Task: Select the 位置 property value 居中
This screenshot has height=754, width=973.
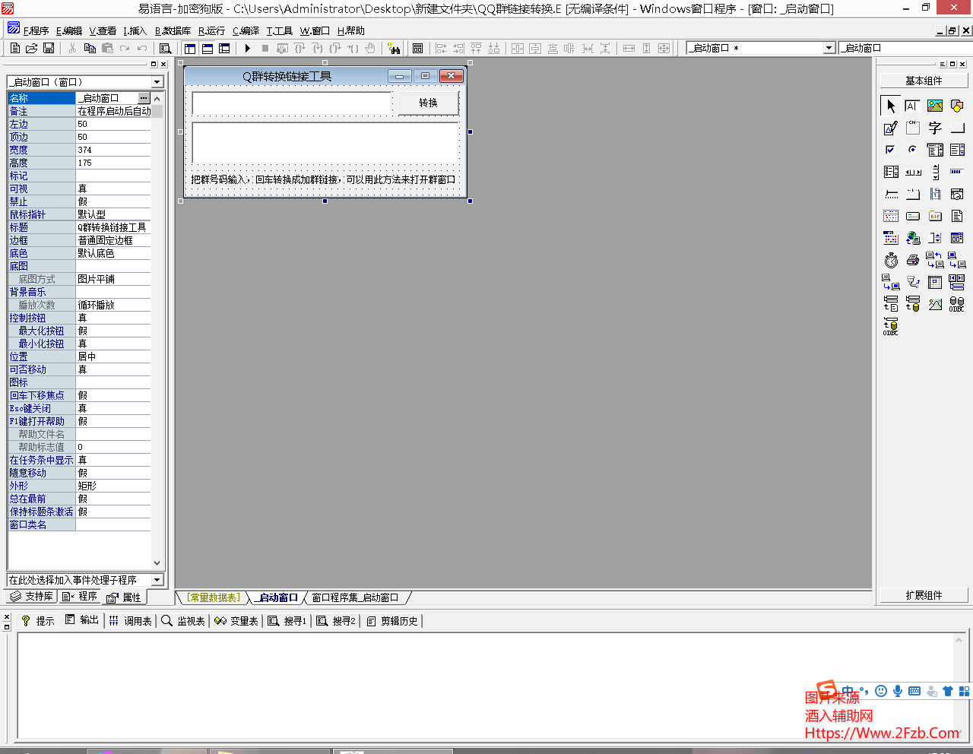Action: 113,356
